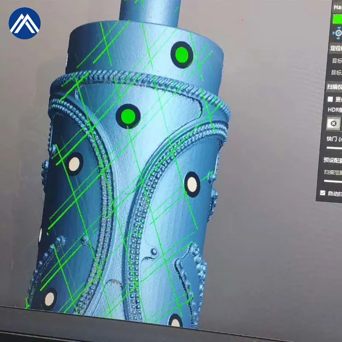The height and width of the screenshot is (342, 342).
Task: Click the blue mountain logo icon
Action: click(x=24, y=23)
